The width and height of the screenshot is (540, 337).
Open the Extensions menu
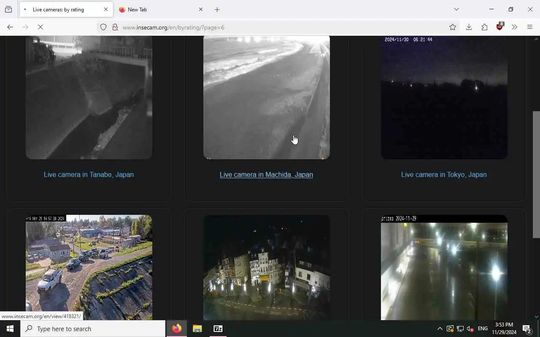pos(484,27)
